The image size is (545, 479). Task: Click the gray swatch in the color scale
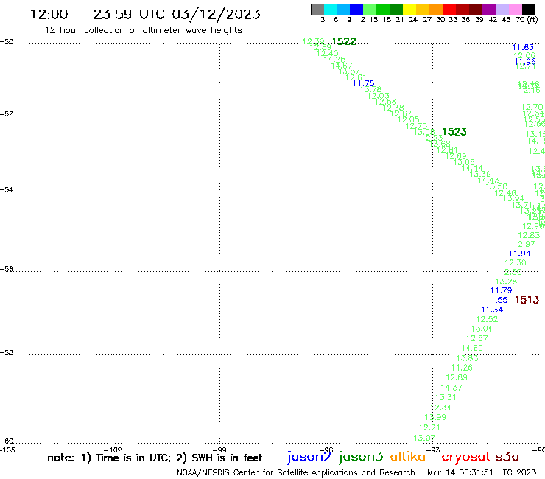317,9
